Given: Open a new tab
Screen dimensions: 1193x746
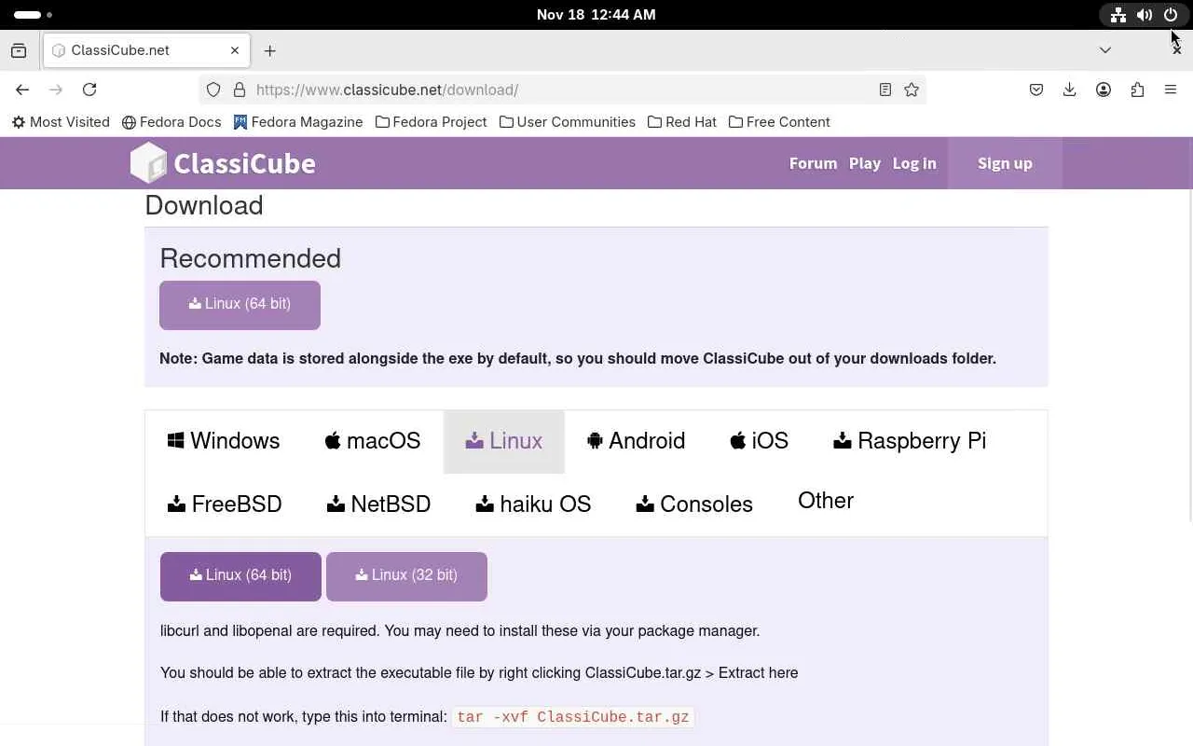Looking at the screenshot, I should click(x=270, y=50).
